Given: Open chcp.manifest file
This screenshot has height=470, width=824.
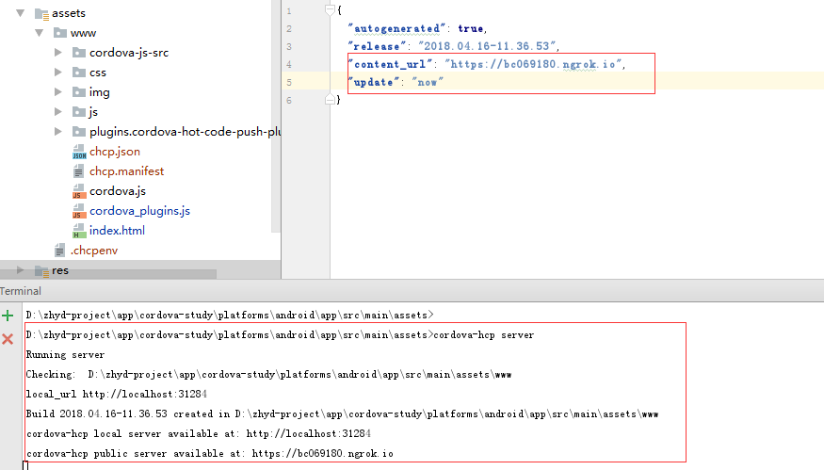Looking at the screenshot, I should pyautogui.click(x=126, y=171).
